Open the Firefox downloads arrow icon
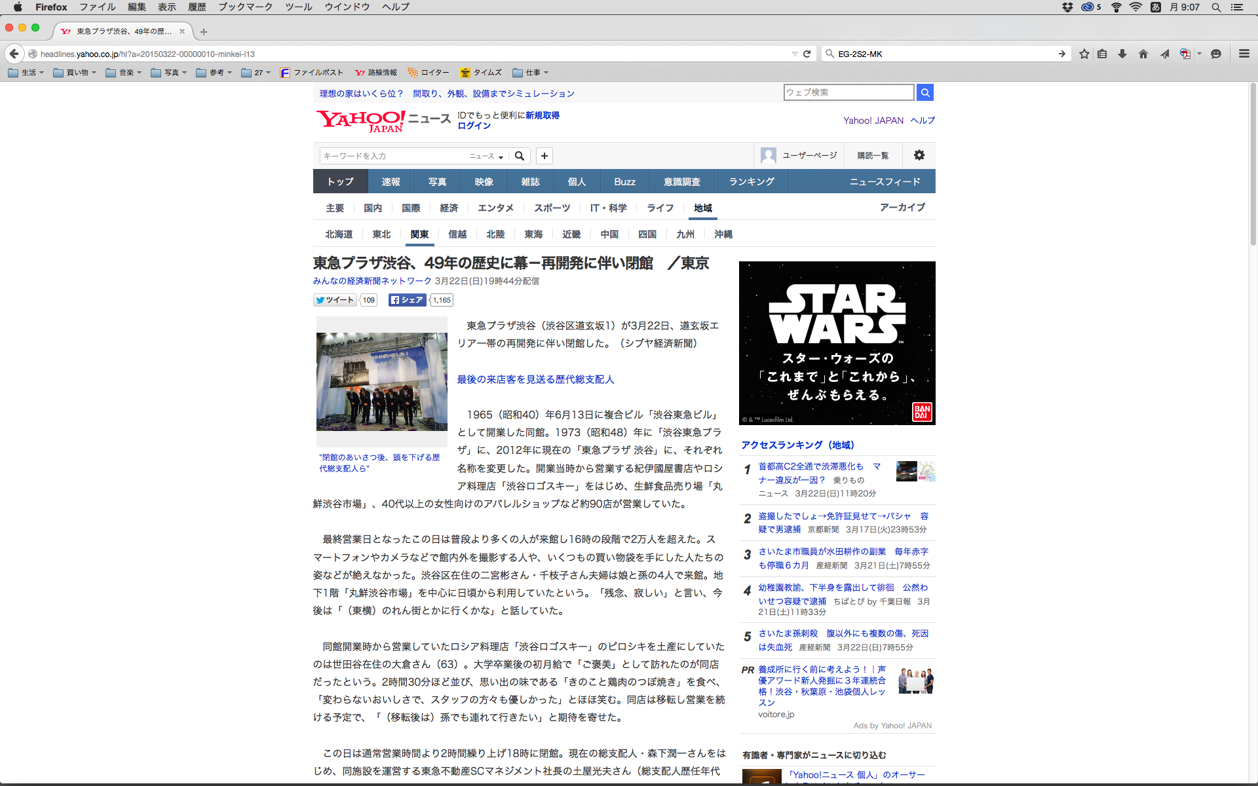1258x786 pixels. (x=1122, y=54)
